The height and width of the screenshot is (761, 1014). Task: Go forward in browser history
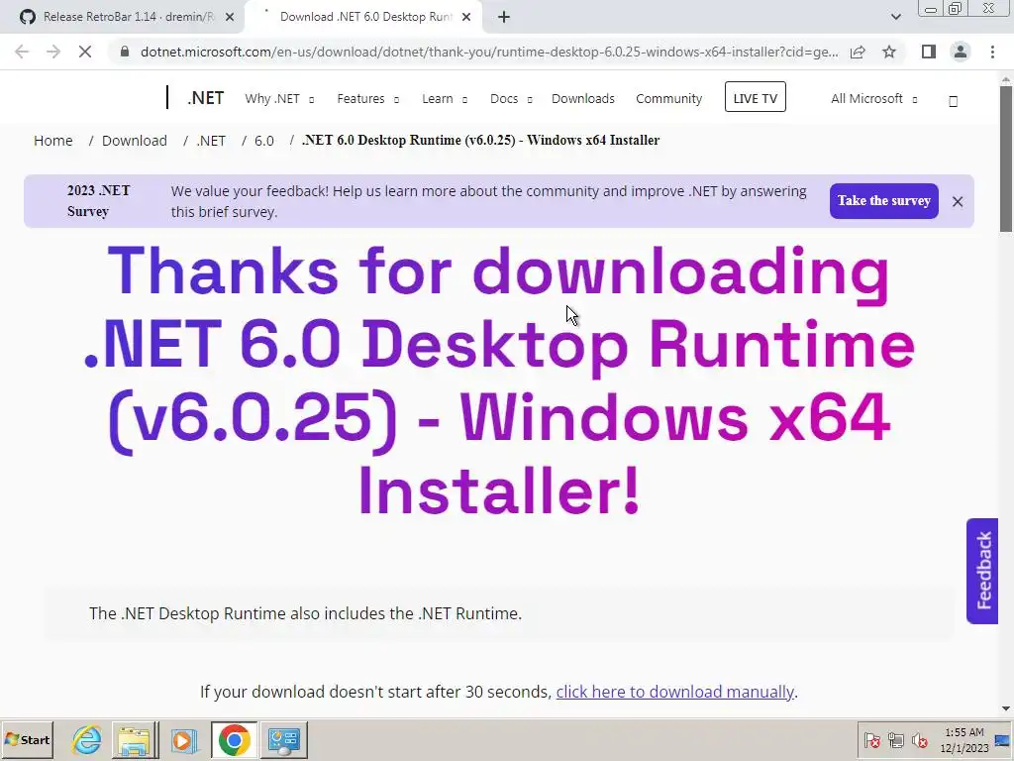coord(53,52)
